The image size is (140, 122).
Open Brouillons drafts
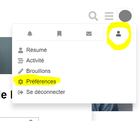(x=38, y=71)
